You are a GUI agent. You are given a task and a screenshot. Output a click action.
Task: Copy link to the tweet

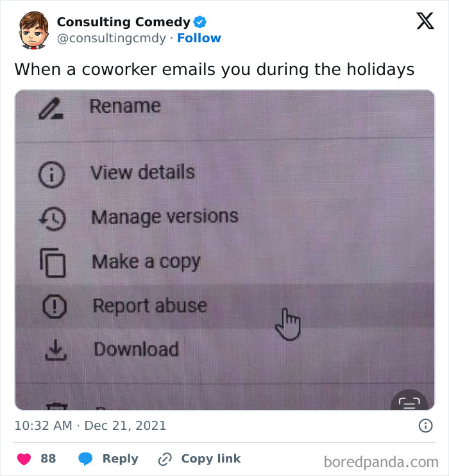pos(200,459)
